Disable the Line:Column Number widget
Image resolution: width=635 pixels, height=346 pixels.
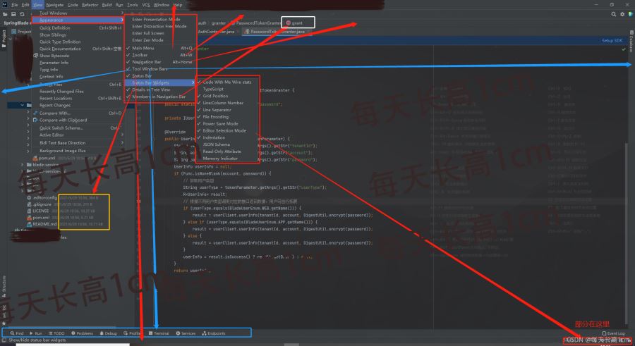click(223, 103)
